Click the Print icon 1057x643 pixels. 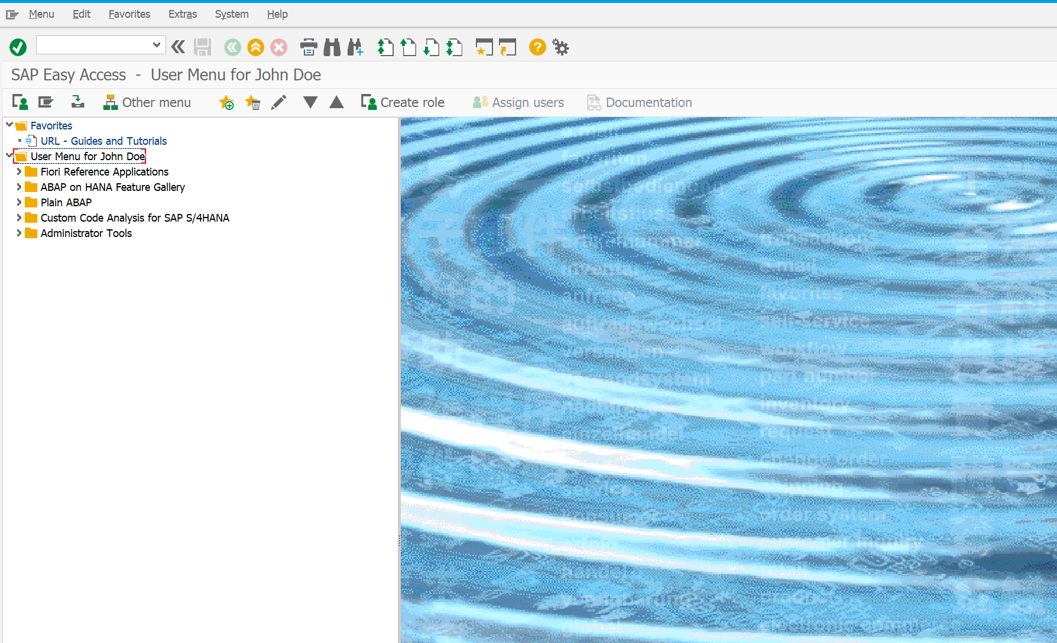309,47
